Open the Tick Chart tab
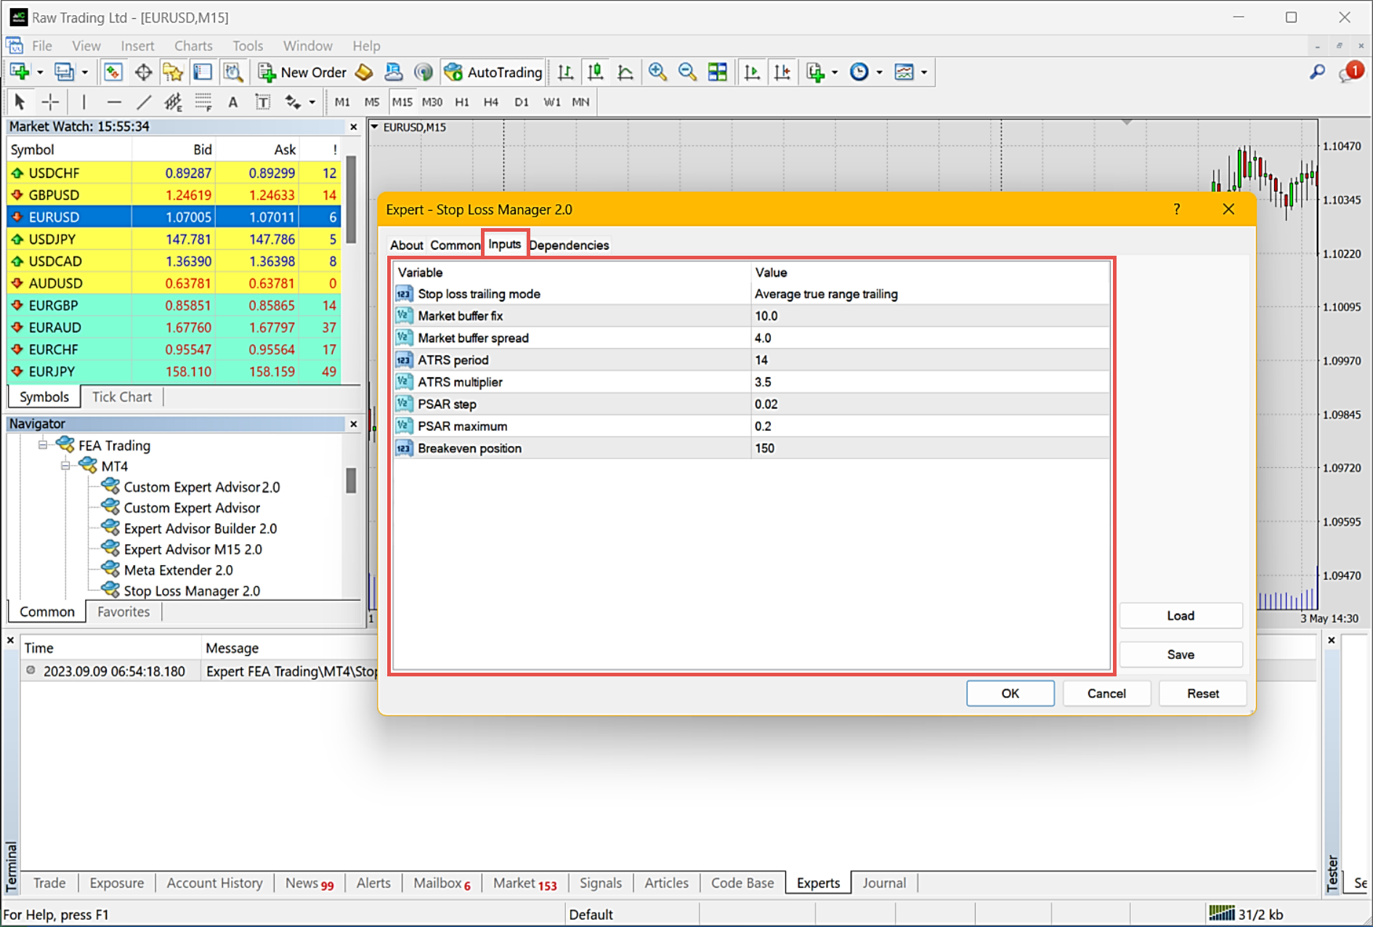The height and width of the screenshot is (927, 1373). 122,397
